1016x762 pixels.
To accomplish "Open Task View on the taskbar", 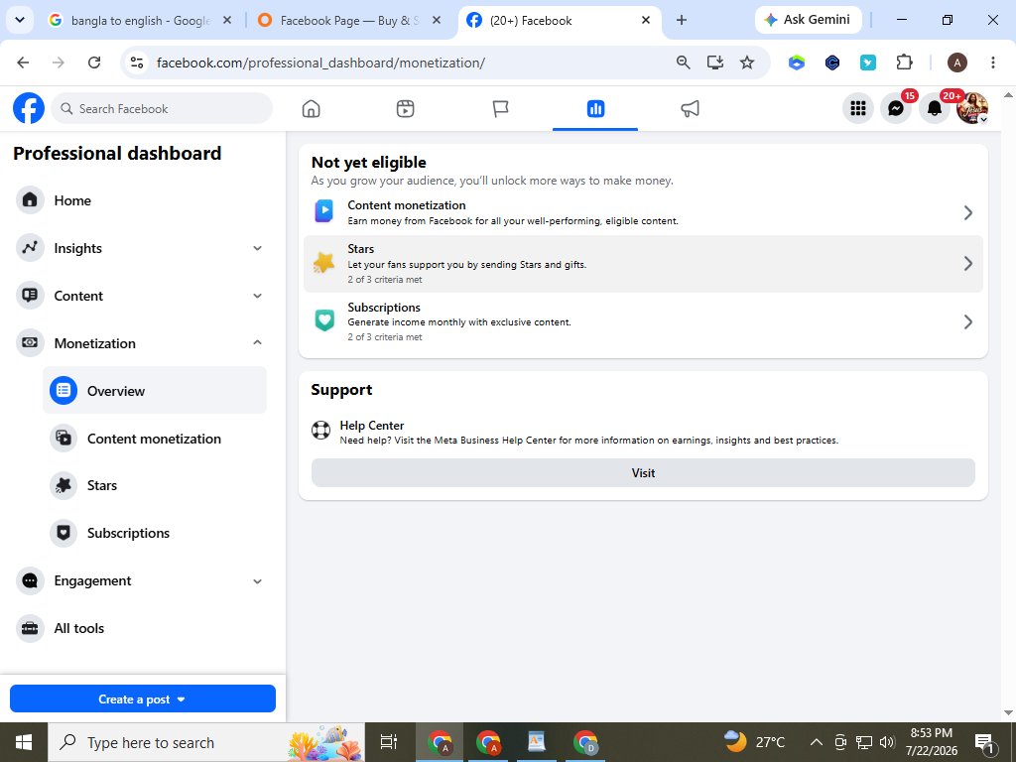I will point(389,742).
